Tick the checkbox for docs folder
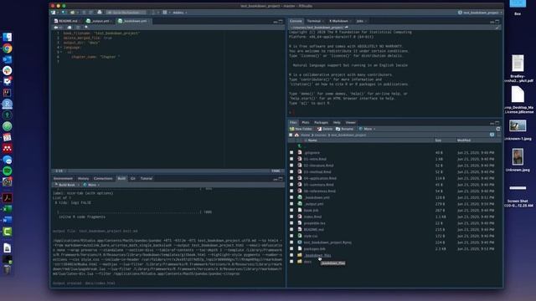Screen dimensions: 536x301 coord(291,262)
